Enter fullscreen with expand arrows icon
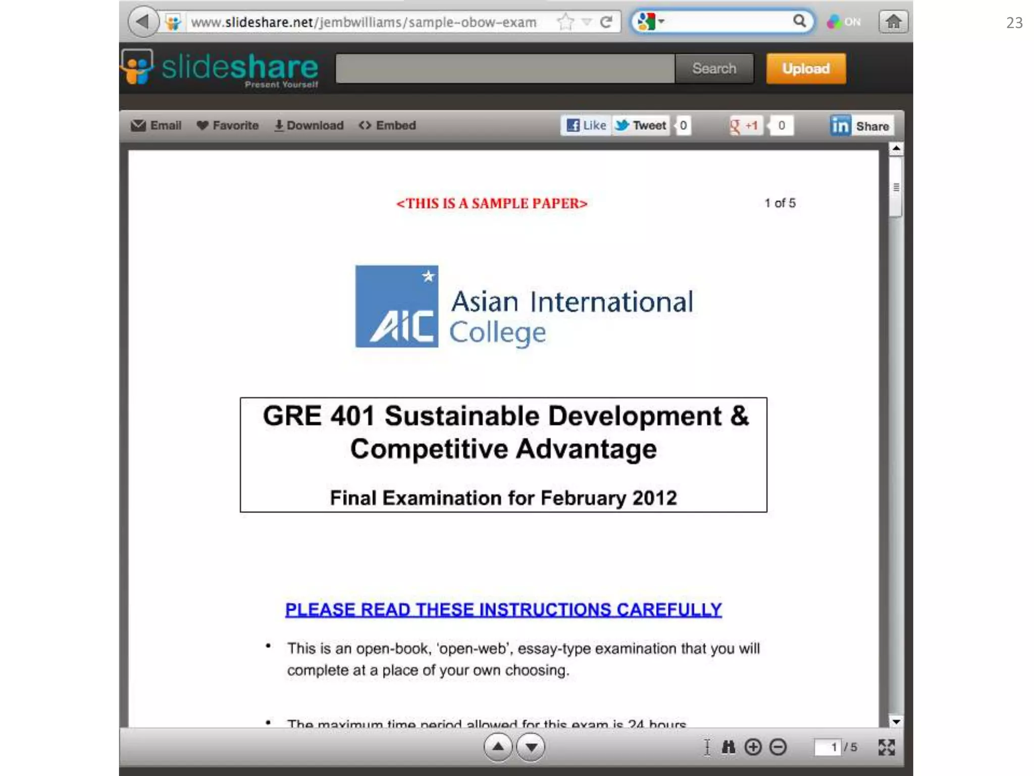This screenshot has width=1034, height=776. pyautogui.click(x=886, y=747)
